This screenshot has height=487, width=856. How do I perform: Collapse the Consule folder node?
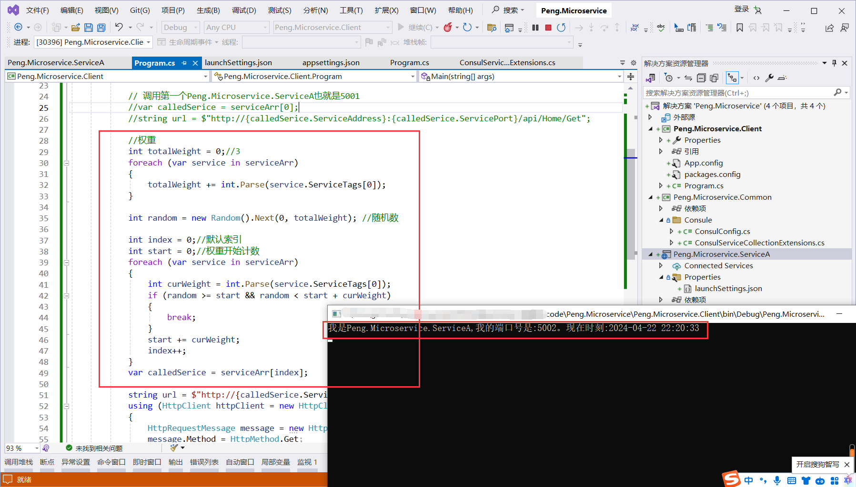(661, 220)
